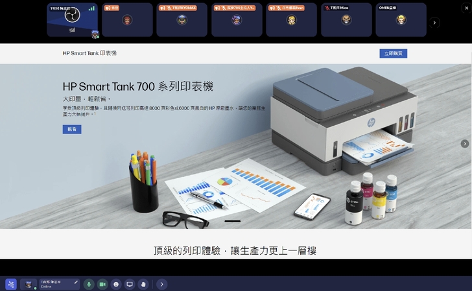Viewport: 472px width, 291px height.
Task: Start screen sharing with monitor icon
Action: [130, 284]
